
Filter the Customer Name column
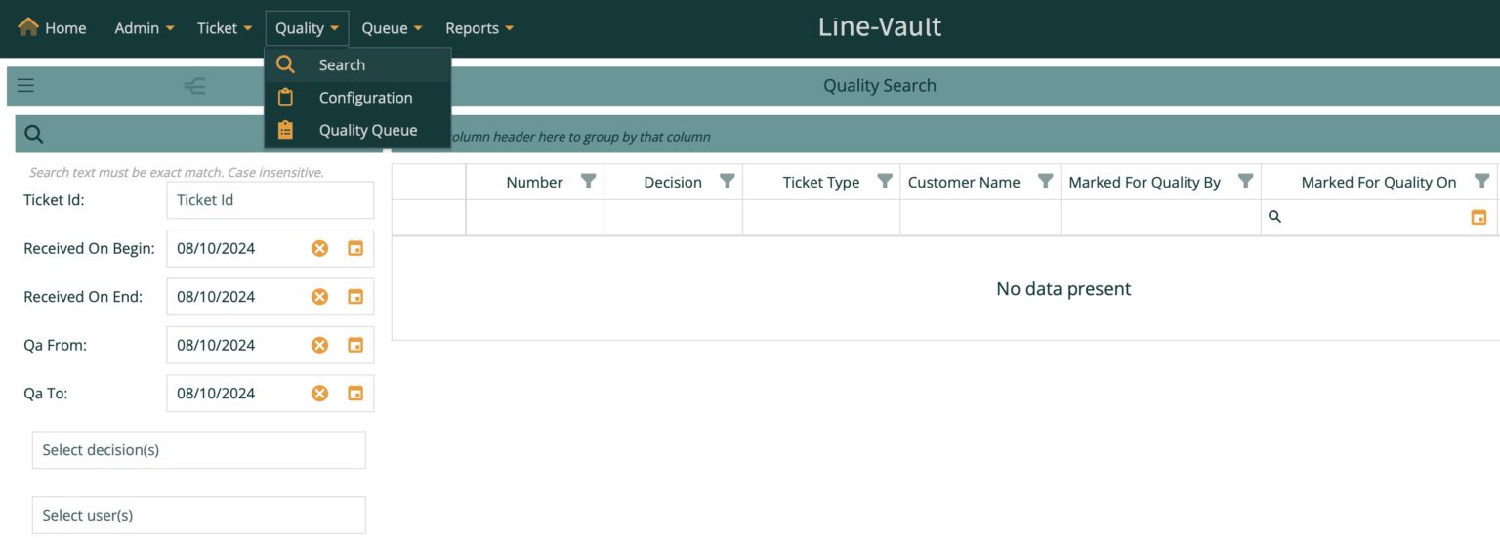[1045, 182]
